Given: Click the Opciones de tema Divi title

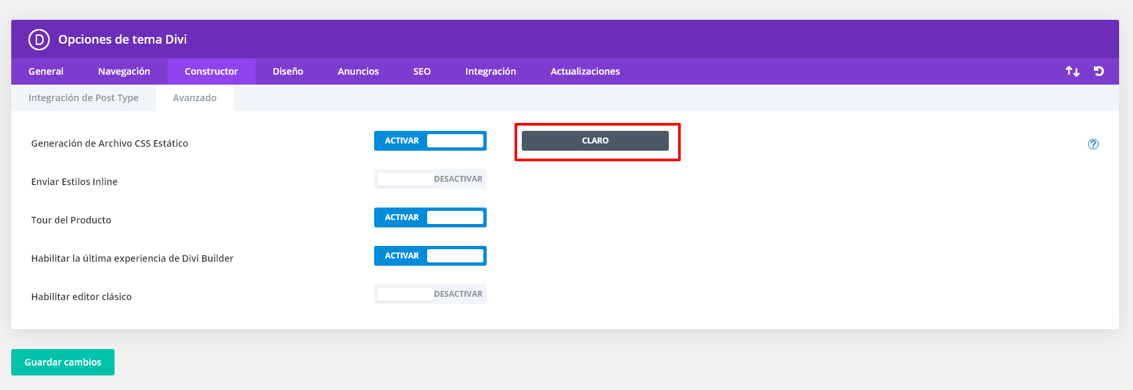Looking at the screenshot, I should click(x=123, y=40).
